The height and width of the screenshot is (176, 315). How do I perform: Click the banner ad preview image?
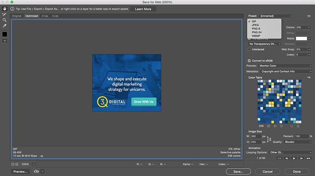point(126,83)
